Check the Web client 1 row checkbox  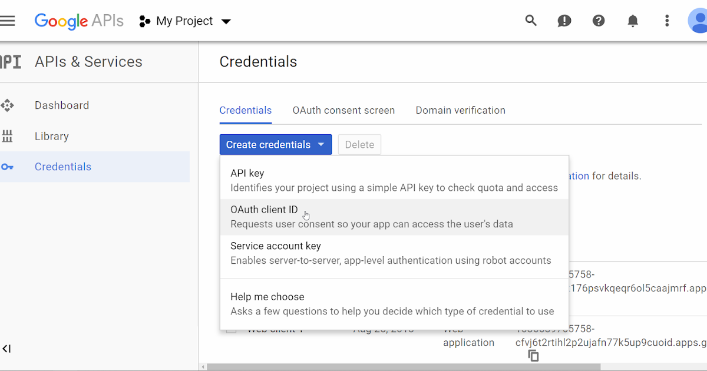click(x=231, y=329)
